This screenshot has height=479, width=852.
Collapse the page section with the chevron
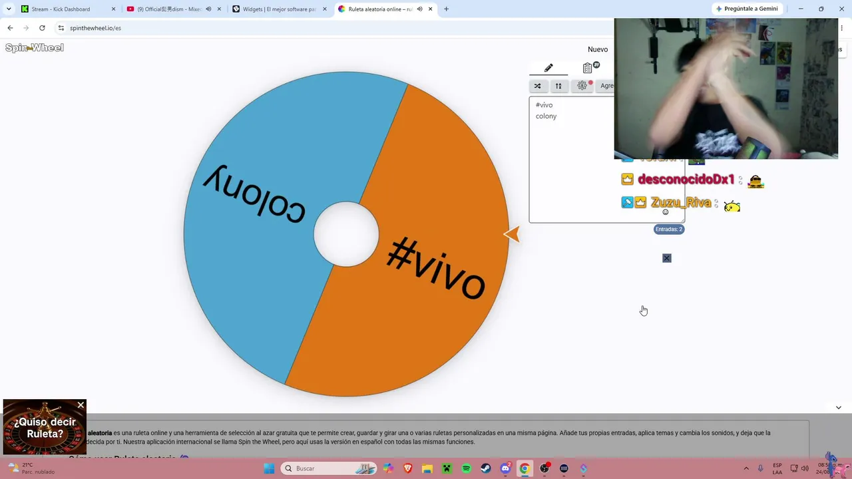click(839, 407)
